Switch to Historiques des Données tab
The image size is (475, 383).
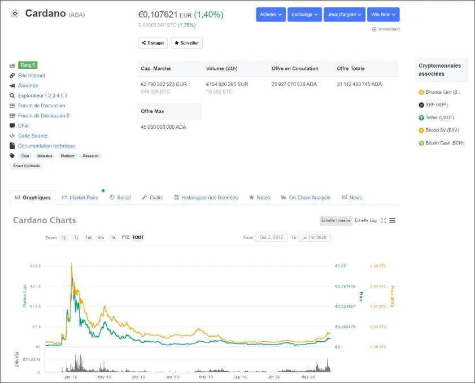click(206, 198)
